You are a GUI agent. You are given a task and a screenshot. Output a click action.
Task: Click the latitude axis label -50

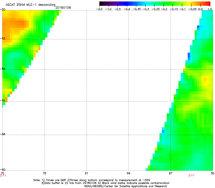(3, 10)
